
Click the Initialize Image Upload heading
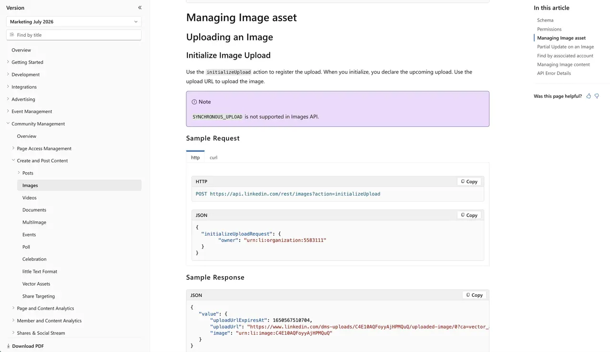(228, 55)
